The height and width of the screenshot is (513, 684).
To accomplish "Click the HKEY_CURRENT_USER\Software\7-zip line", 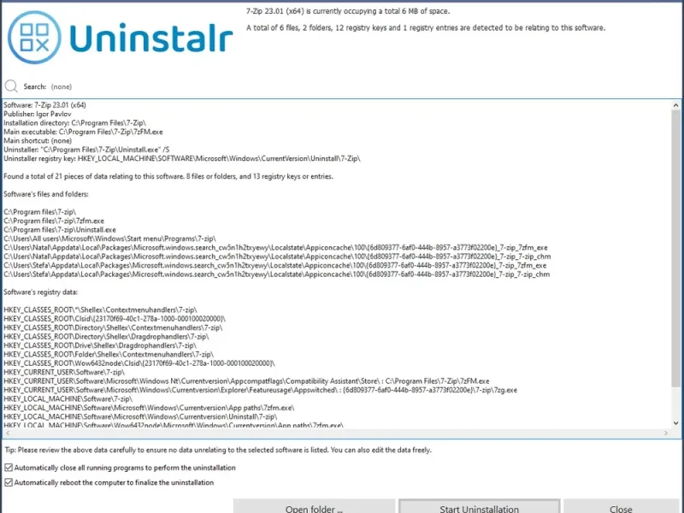I will click(x=64, y=372).
